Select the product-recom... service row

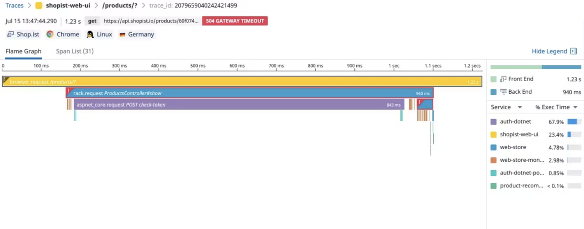tap(536, 186)
